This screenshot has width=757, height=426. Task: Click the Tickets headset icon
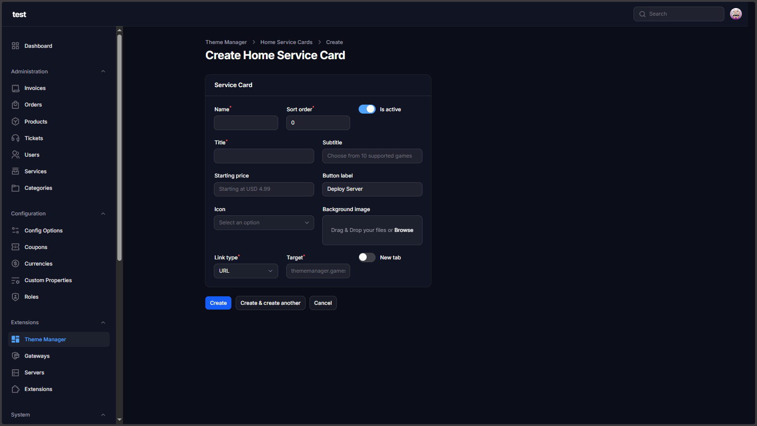coord(16,138)
